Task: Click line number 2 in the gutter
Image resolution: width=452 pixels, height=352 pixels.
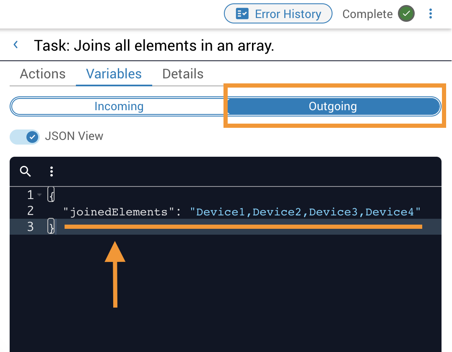Action: click(30, 211)
